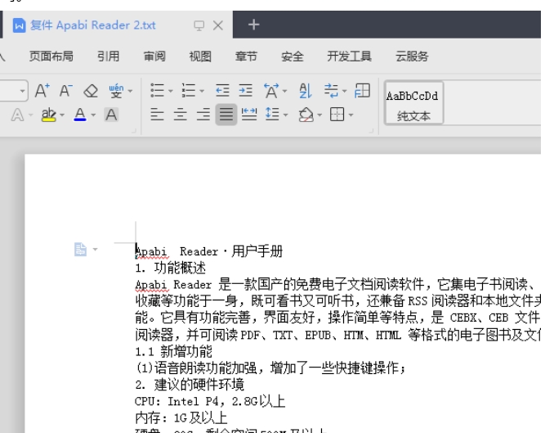Click line 1.1 新增功能
This screenshot has height=433, width=545.
[x=173, y=351]
